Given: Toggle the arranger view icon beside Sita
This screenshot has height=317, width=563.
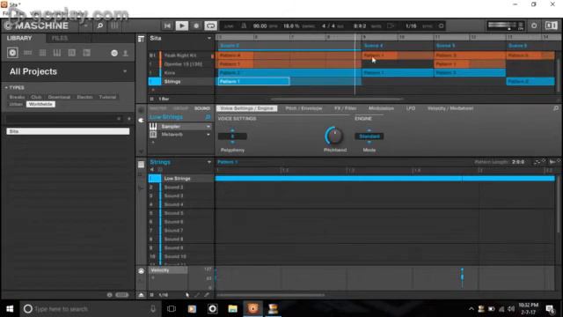Looking at the screenshot, I should point(141,39).
